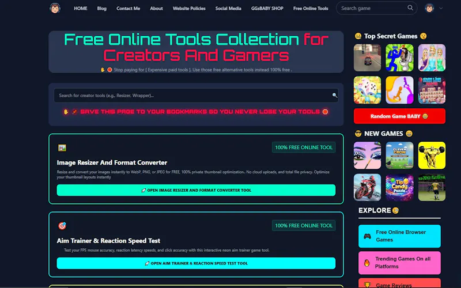Visit the GGsBABY SHOP link
This screenshot has height=288, width=461.
click(267, 9)
